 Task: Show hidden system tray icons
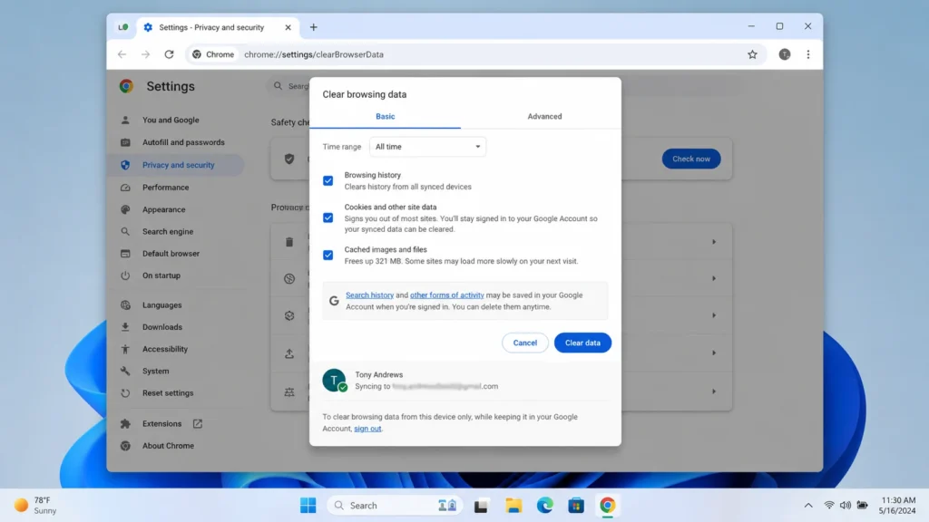[x=808, y=506]
